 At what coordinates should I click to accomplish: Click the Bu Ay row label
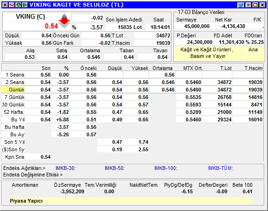pos(17,135)
